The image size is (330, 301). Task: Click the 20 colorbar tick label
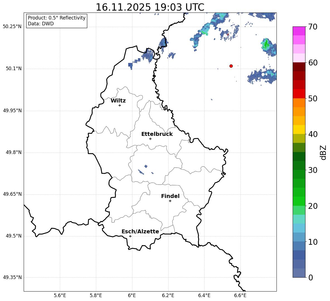[x=313, y=206]
